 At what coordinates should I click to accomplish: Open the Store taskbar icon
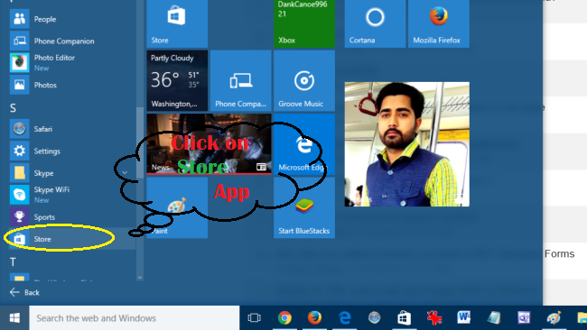(x=405, y=318)
